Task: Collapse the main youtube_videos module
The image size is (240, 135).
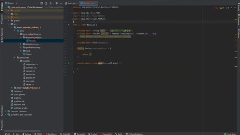Action: (x=11, y=27)
